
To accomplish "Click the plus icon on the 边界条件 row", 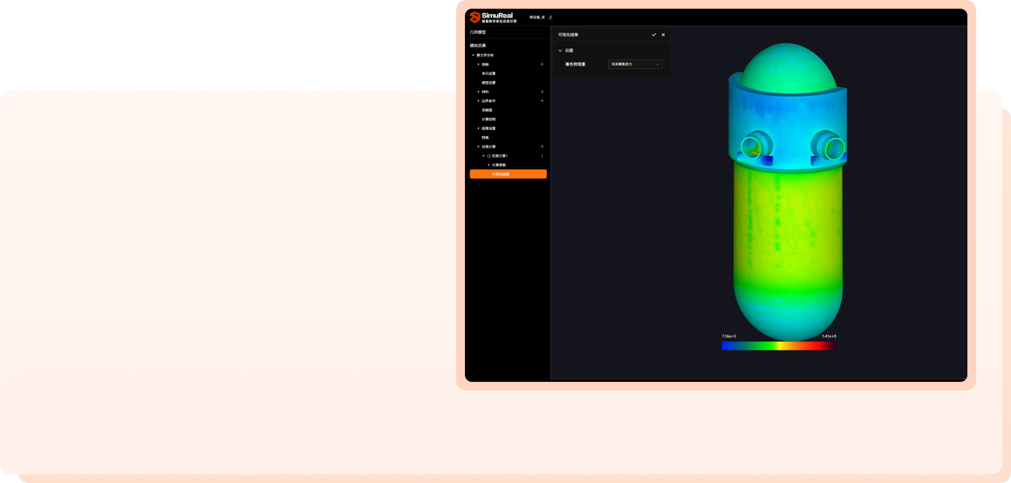I will [x=543, y=100].
